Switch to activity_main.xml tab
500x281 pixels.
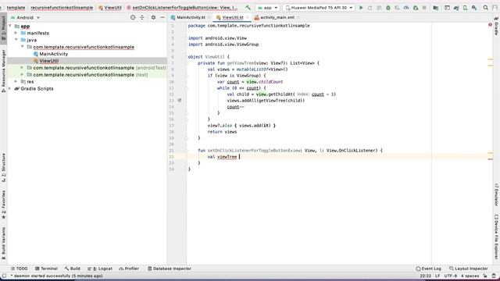click(x=277, y=17)
